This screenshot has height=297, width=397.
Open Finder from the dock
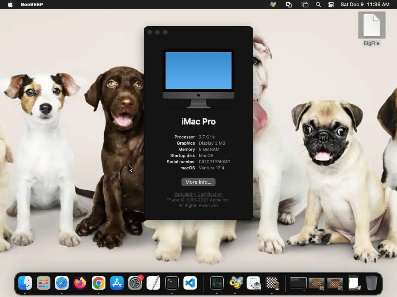point(25,283)
